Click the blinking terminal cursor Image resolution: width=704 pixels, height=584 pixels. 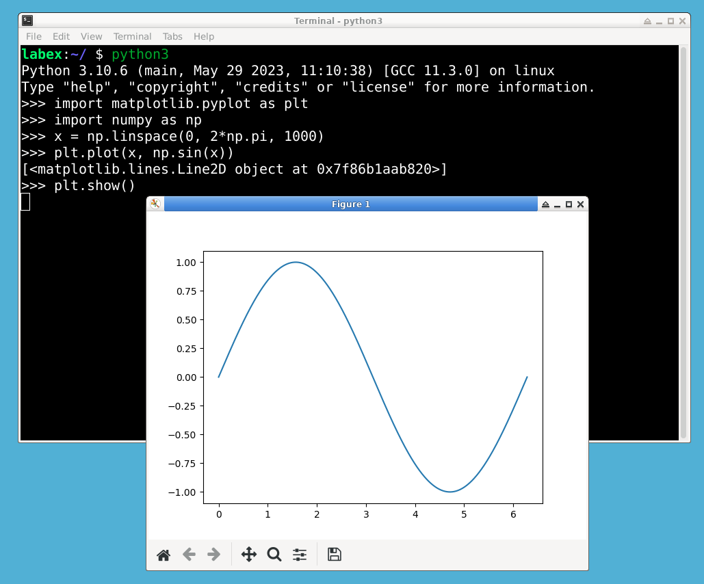click(25, 201)
